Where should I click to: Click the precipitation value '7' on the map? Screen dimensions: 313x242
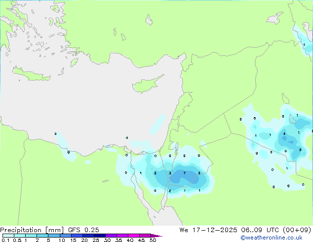pos(185,173)
